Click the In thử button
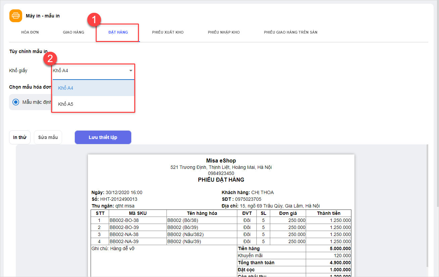The height and width of the screenshot is (277, 439). [20, 137]
